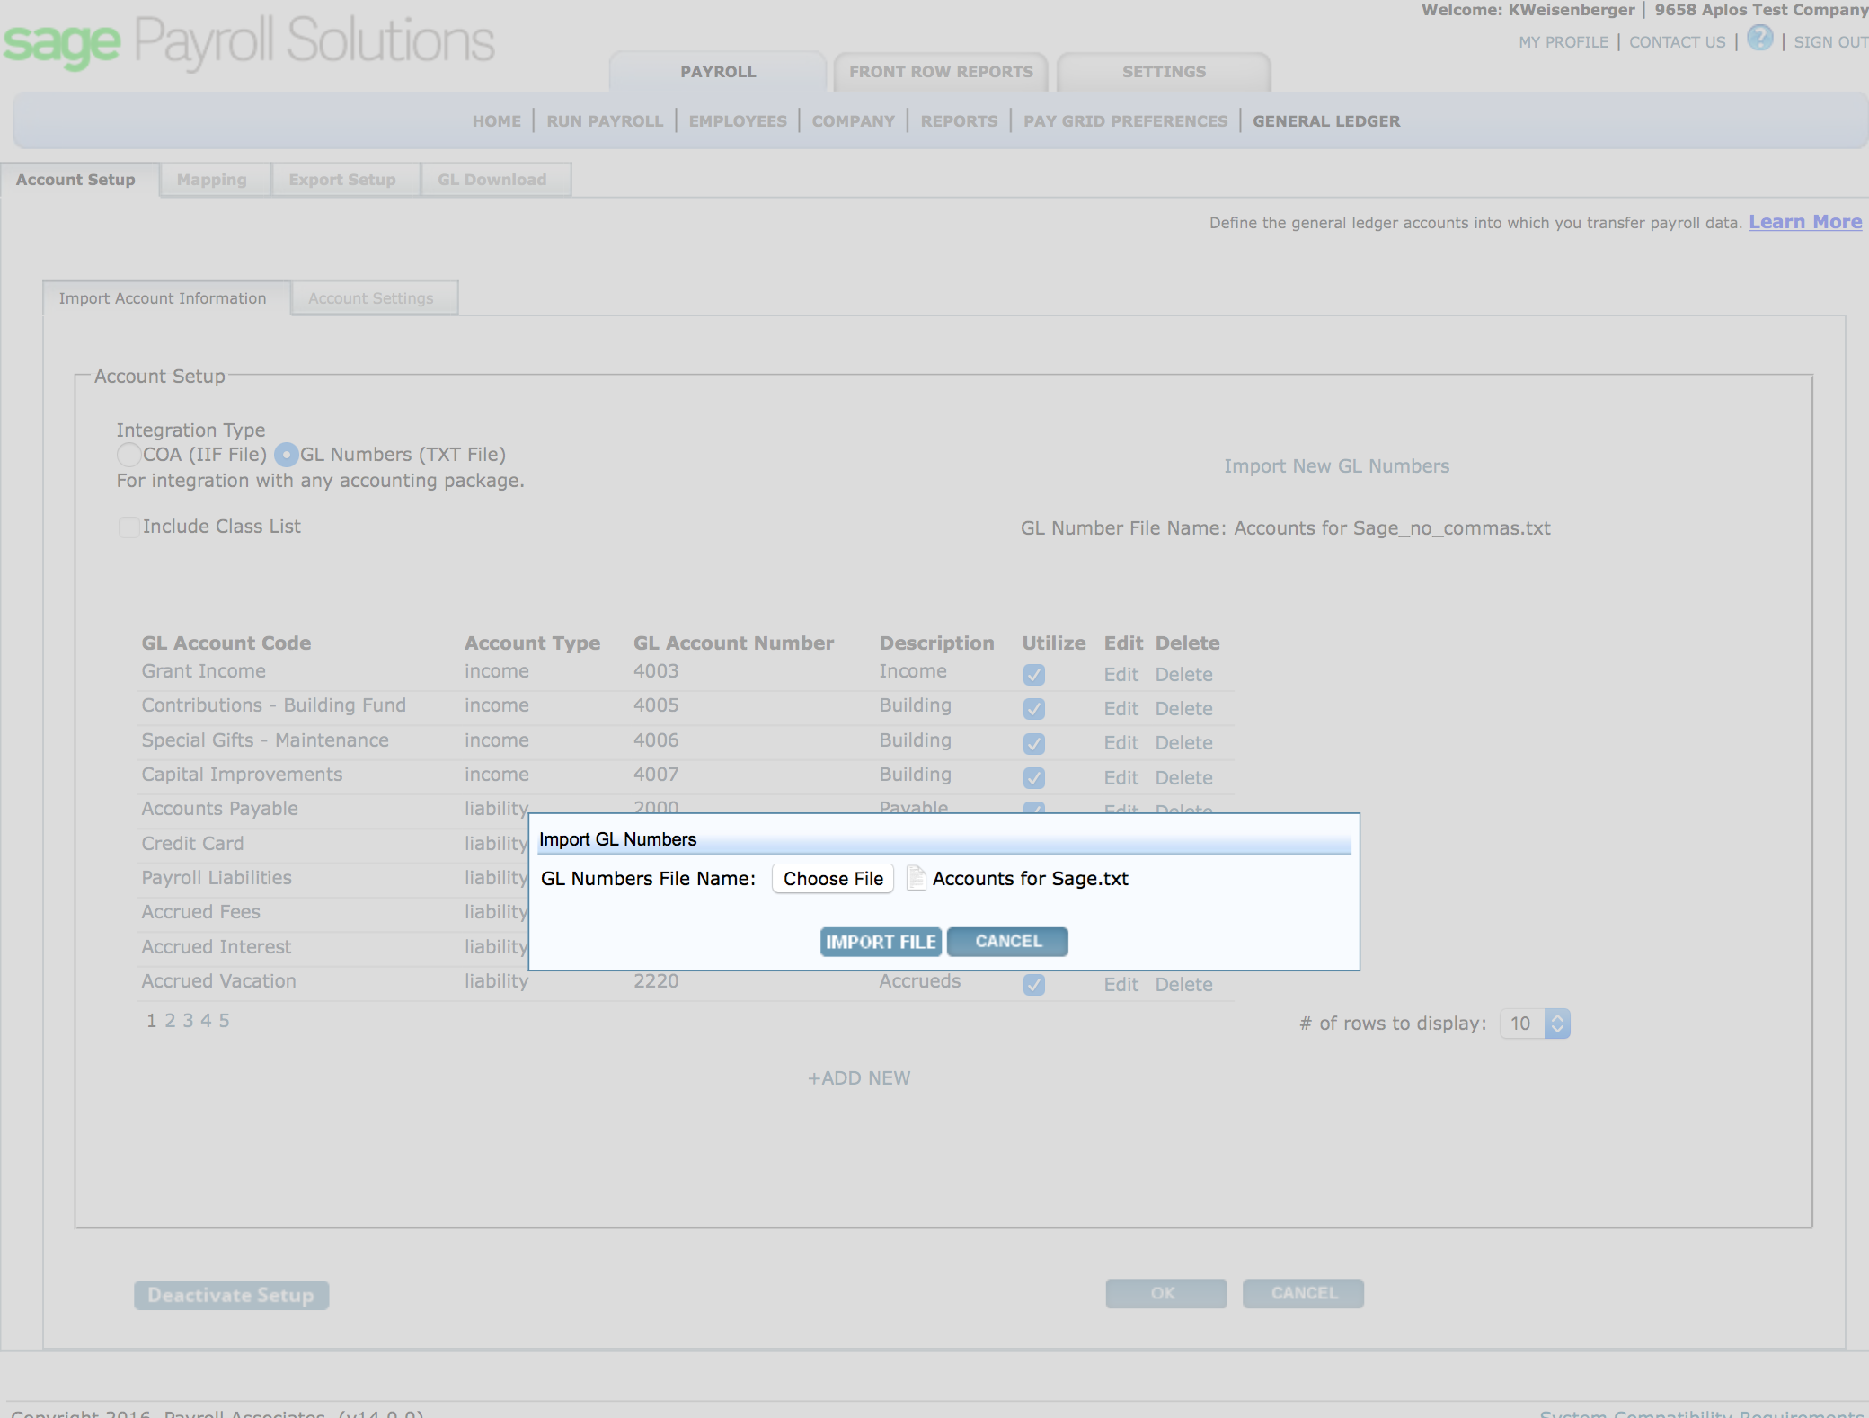The image size is (1869, 1418).
Task: Open CONTACT US link
Action: tap(1678, 42)
